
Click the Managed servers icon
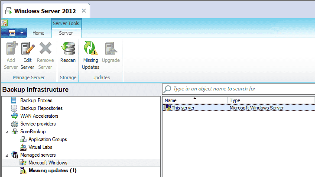click(15, 155)
